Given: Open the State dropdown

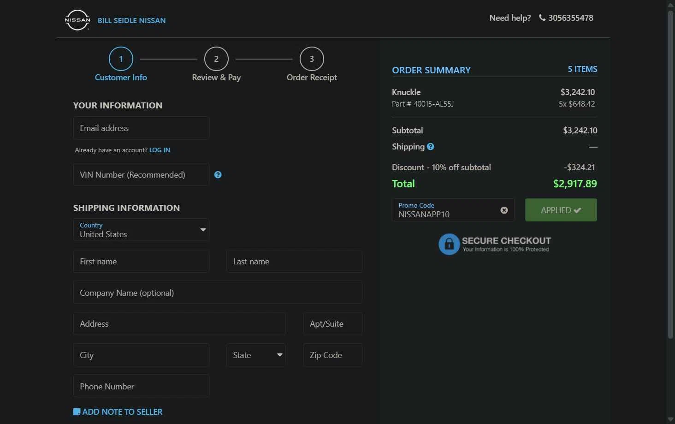Looking at the screenshot, I should click(256, 355).
